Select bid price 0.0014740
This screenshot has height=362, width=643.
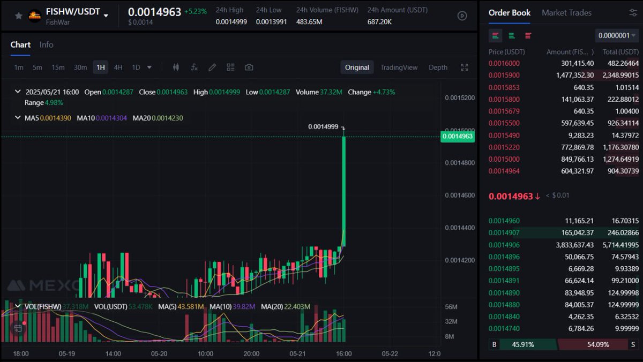coord(504,328)
